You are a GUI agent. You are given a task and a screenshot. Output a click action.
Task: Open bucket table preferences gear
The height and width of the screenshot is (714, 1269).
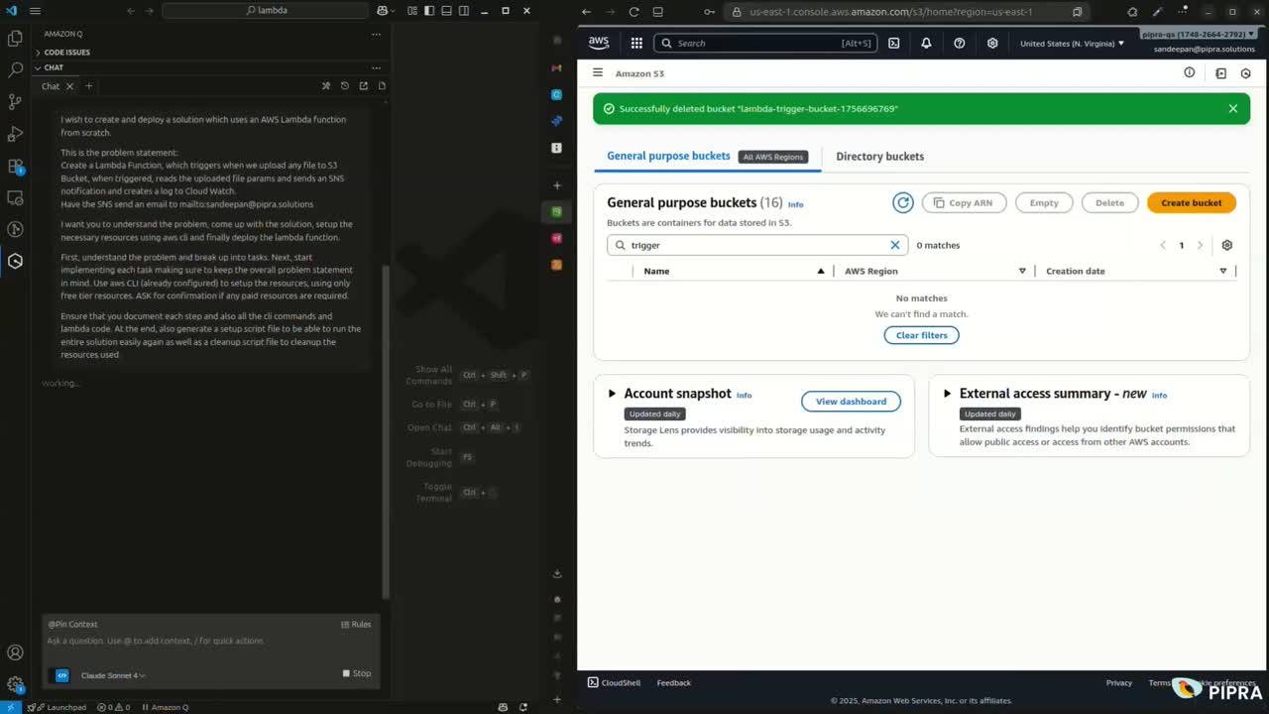pyautogui.click(x=1226, y=245)
